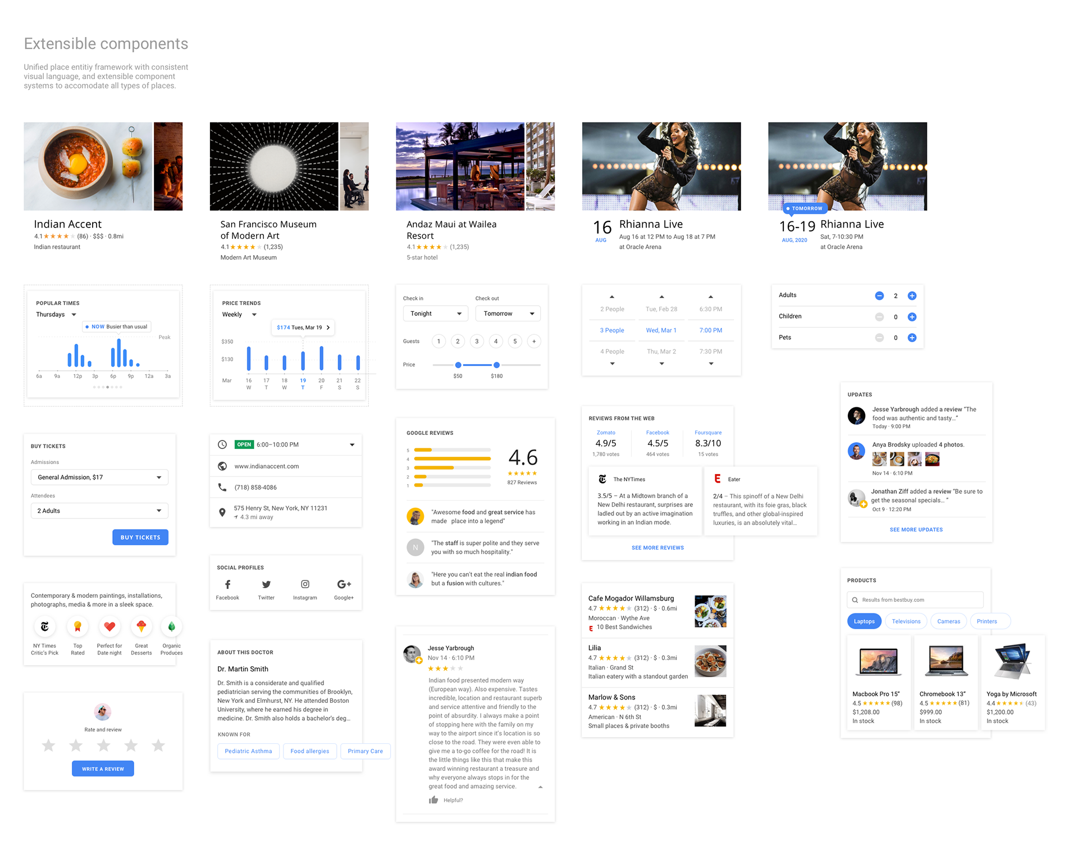The image size is (1078, 859).
Task: Increase the Adults count with plus icon
Action: click(912, 296)
